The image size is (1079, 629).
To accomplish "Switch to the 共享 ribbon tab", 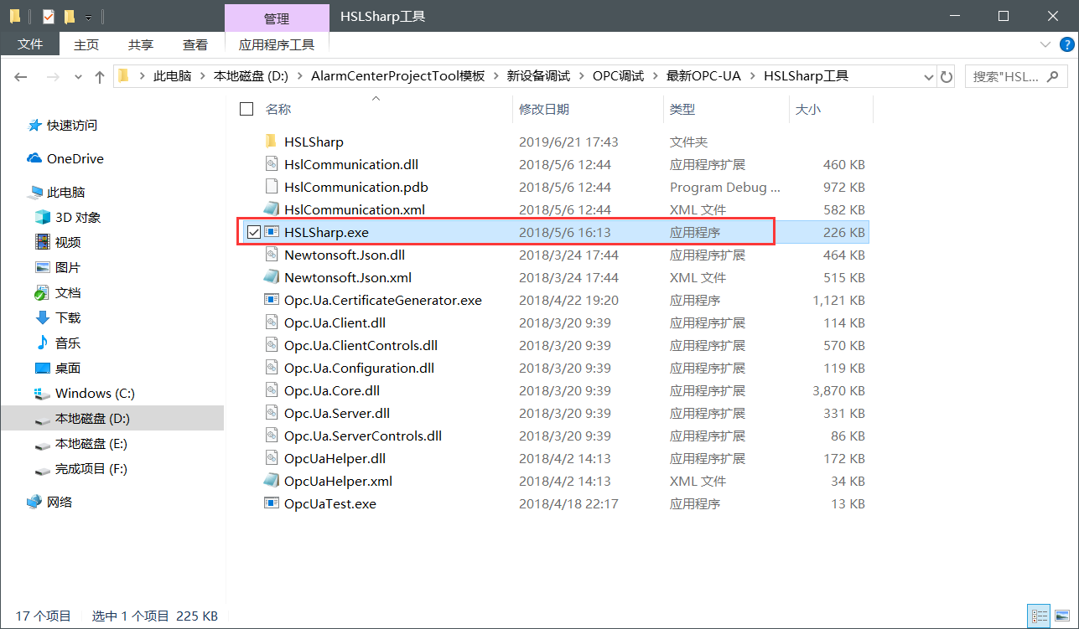I will pos(141,44).
